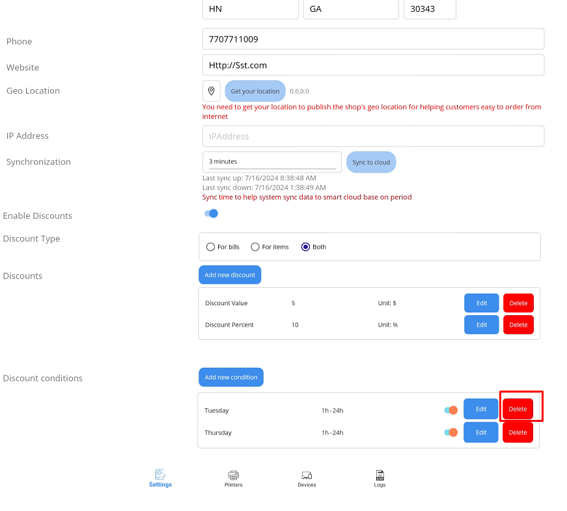The height and width of the screenshot is (511, 567).
Task: Open the Devices tab icon
Action: click(x=307, y=475)
